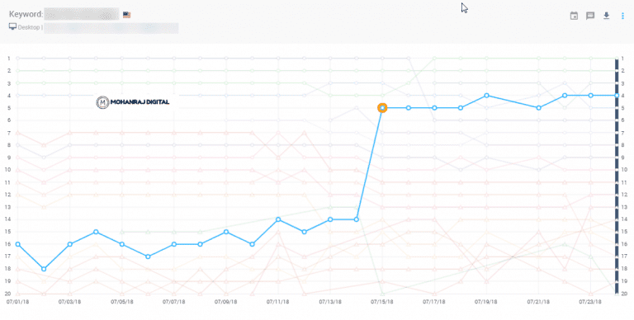634x320 pixels.
Task: Click the 07/05/18 date label
Action: tap(122, 302)
